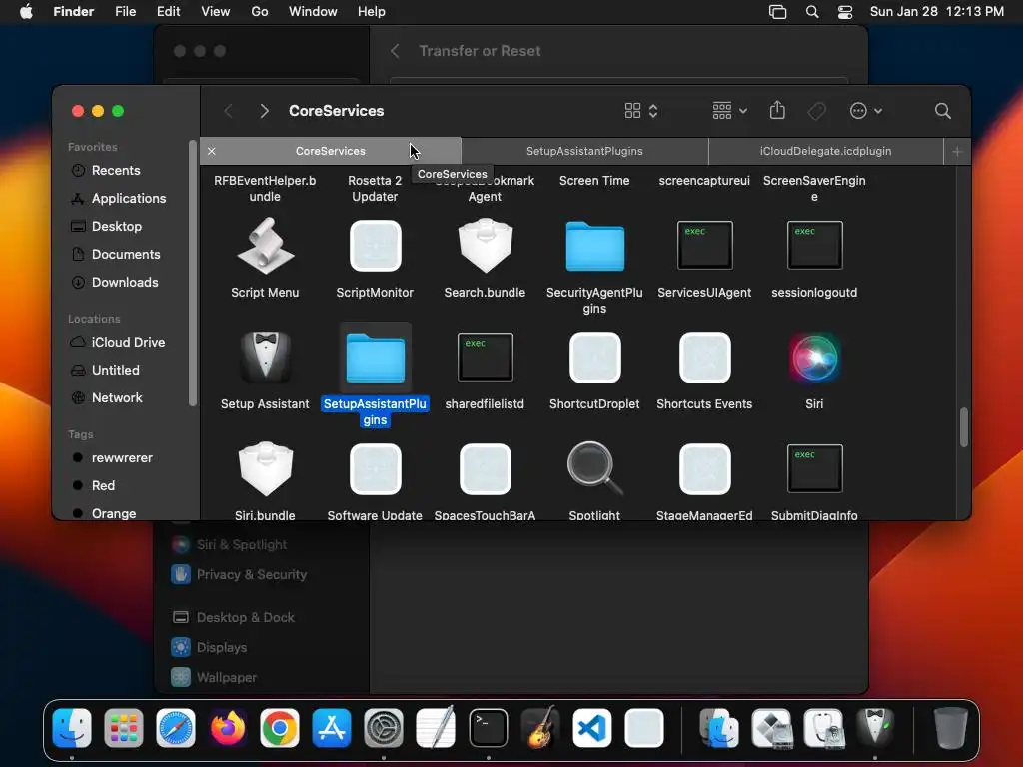Go forward in Finder navigation
The image size is (1023, 767).
tap(264, 111)
